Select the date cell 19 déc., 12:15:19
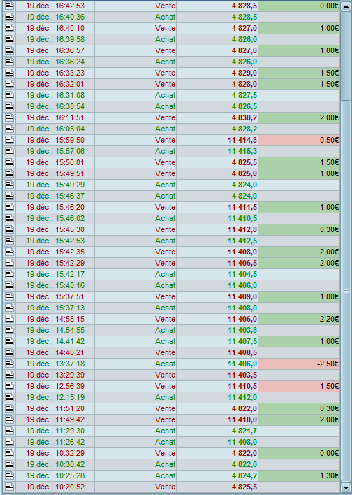The height and width of the screenshot is (495, 352). pyautogui.click(x=55, y=397)
